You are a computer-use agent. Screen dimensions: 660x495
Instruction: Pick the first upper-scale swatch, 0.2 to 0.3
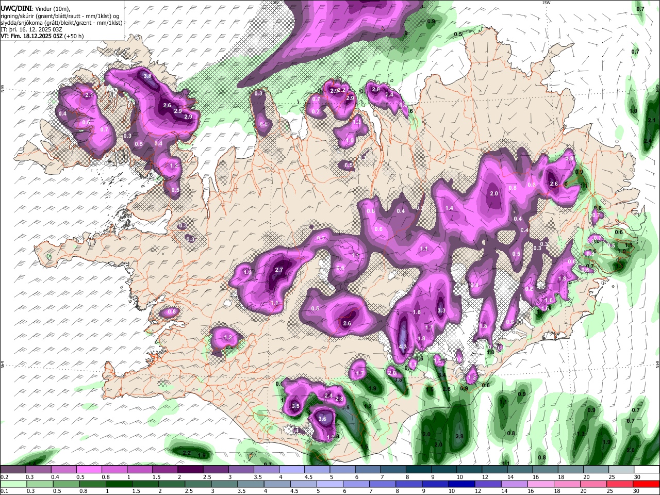[13, 470]
